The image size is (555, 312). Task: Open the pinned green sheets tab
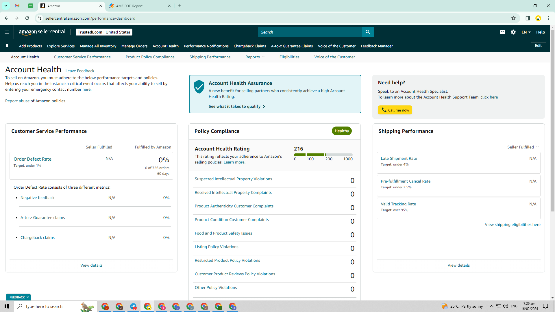tap(31, 6)
